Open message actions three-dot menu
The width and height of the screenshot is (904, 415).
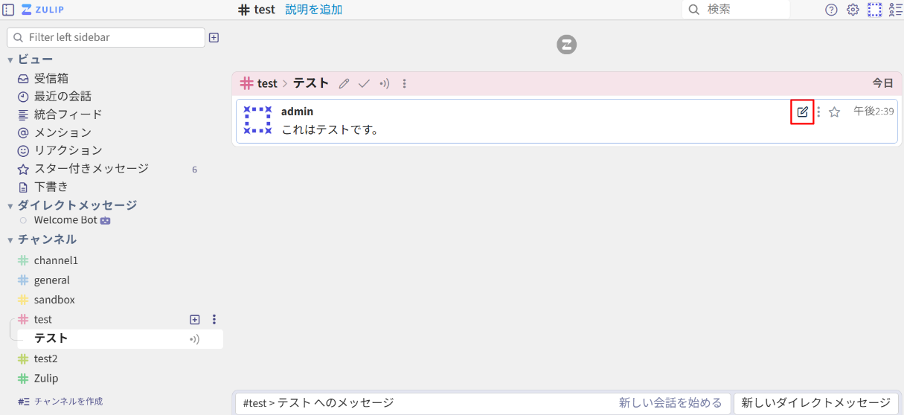point(818,112)
